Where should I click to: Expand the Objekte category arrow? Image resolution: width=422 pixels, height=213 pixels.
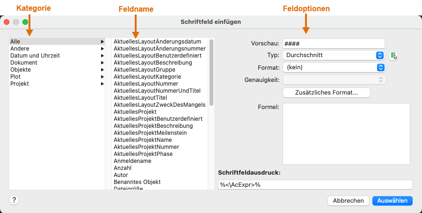pyautogui.click(x=102, y=70)
